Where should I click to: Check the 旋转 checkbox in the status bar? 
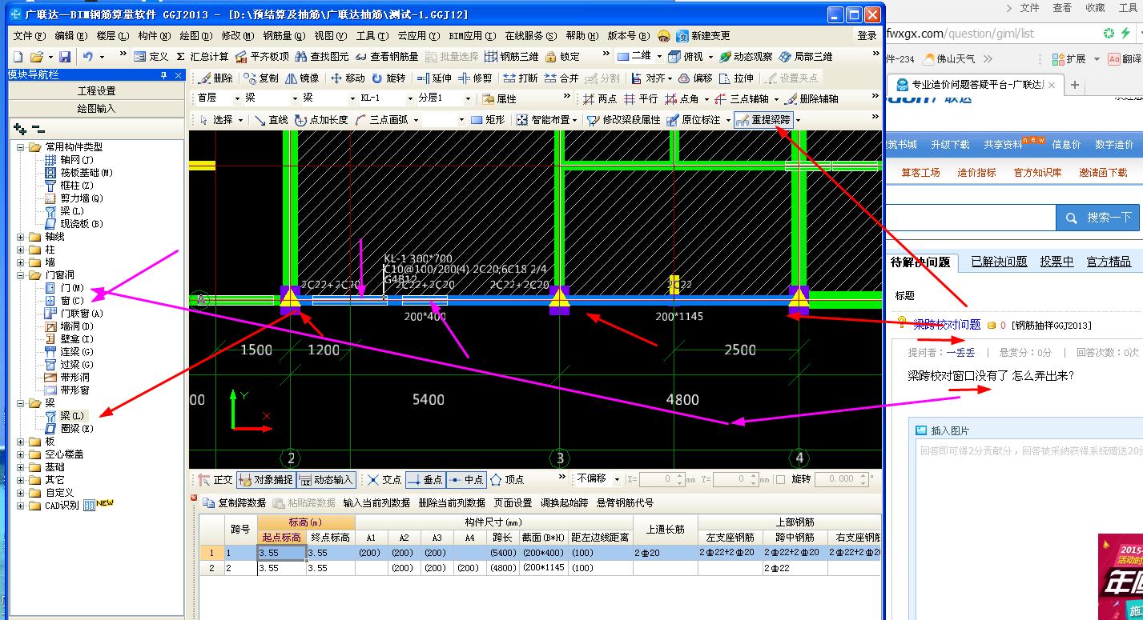click(781, 480)
